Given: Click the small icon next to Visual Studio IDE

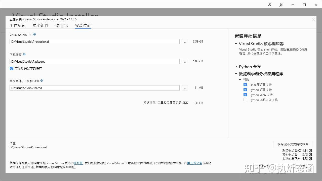Looking at the screenshot, I should coord(34,34).
